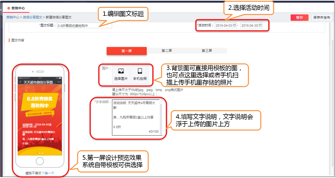Collapse panel using left-edge arrow
Image resolution: width=335 pixels, height=178 pixels.
pos(1,10)
